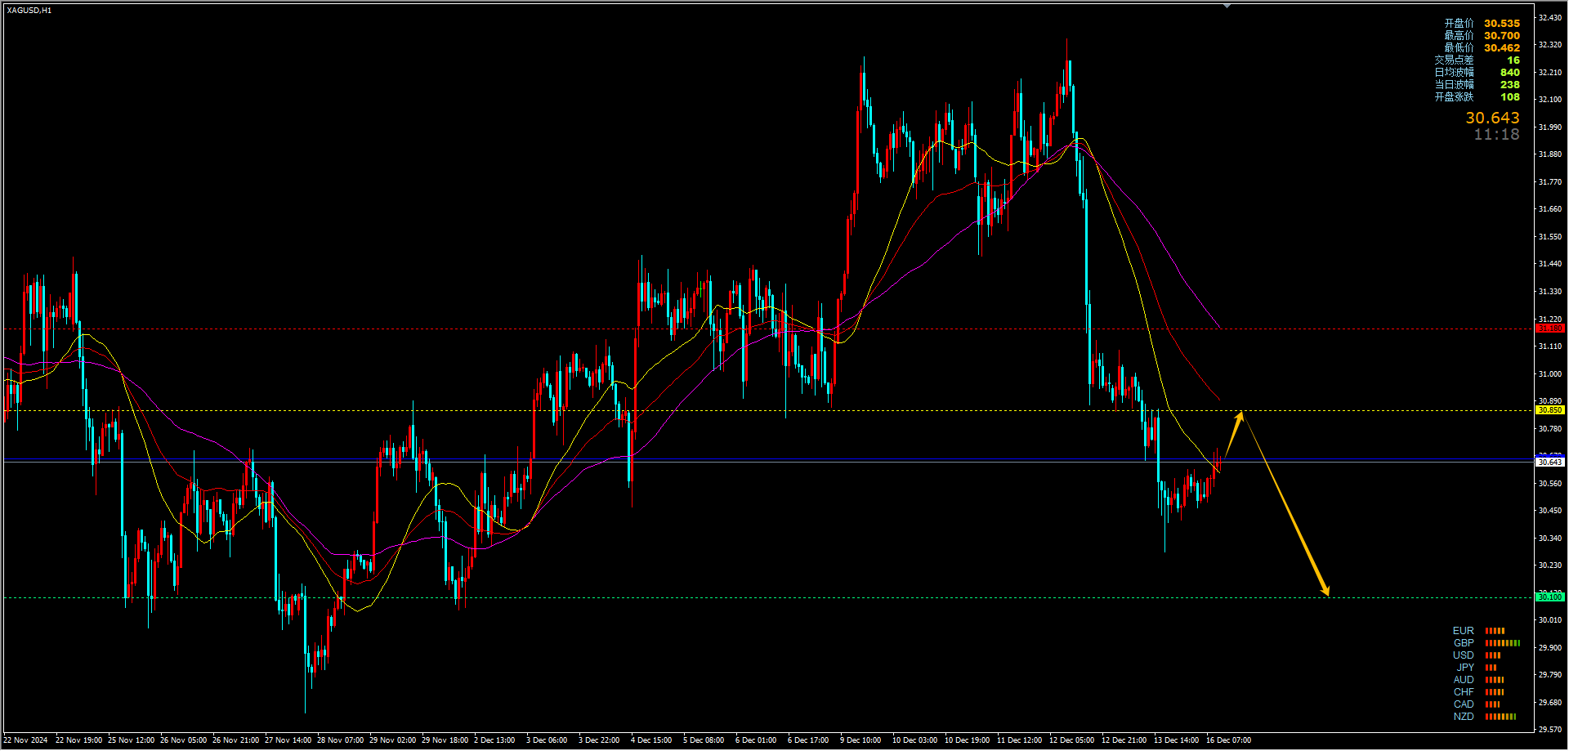Image resolution: width=1569 pixels, height=751 pixels.
Task: Click the 29 Nov 02:00 time axis label
Action: pyautogui.click(x=392, y=740)
